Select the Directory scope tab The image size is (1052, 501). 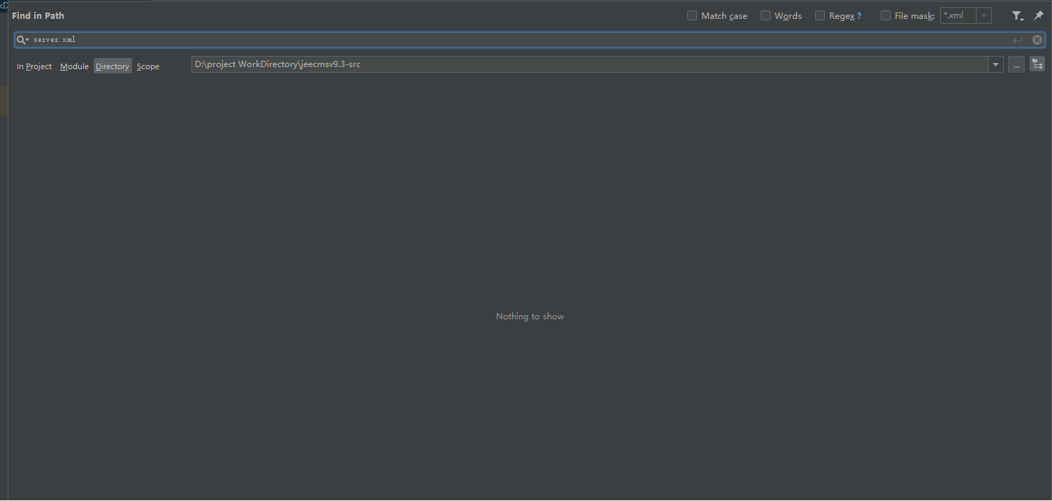click(112, 66)
